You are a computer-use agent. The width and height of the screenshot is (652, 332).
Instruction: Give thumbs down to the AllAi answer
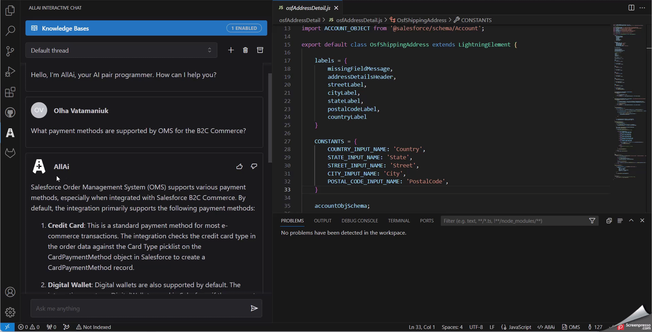click(x=254, y=166)
